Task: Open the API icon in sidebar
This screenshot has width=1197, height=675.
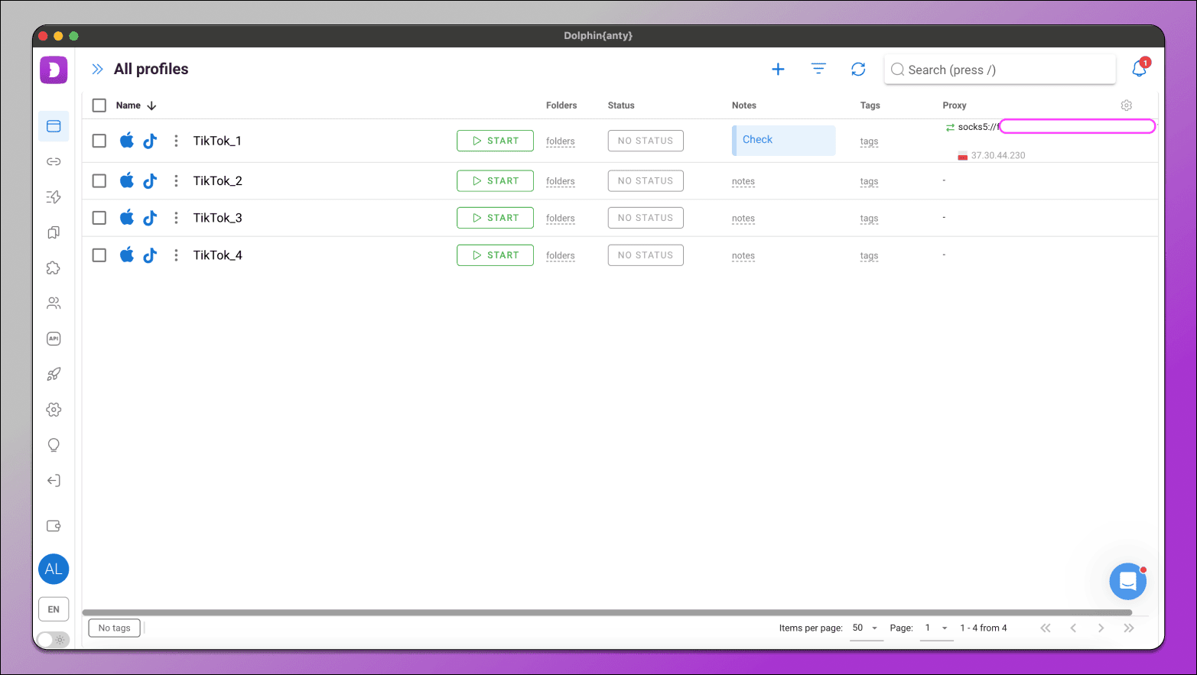Action: pyautogui.click(x=54, y=339)
